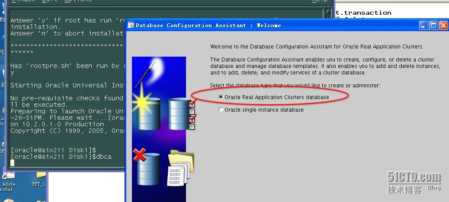449x202 pixels.
Task: Click the 'Has rootpre.sh been run' terminal line
Action: coord(67,66)
